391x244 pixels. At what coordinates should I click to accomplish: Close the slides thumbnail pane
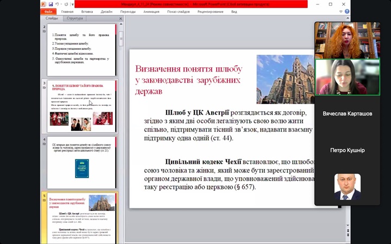(121, 18)
